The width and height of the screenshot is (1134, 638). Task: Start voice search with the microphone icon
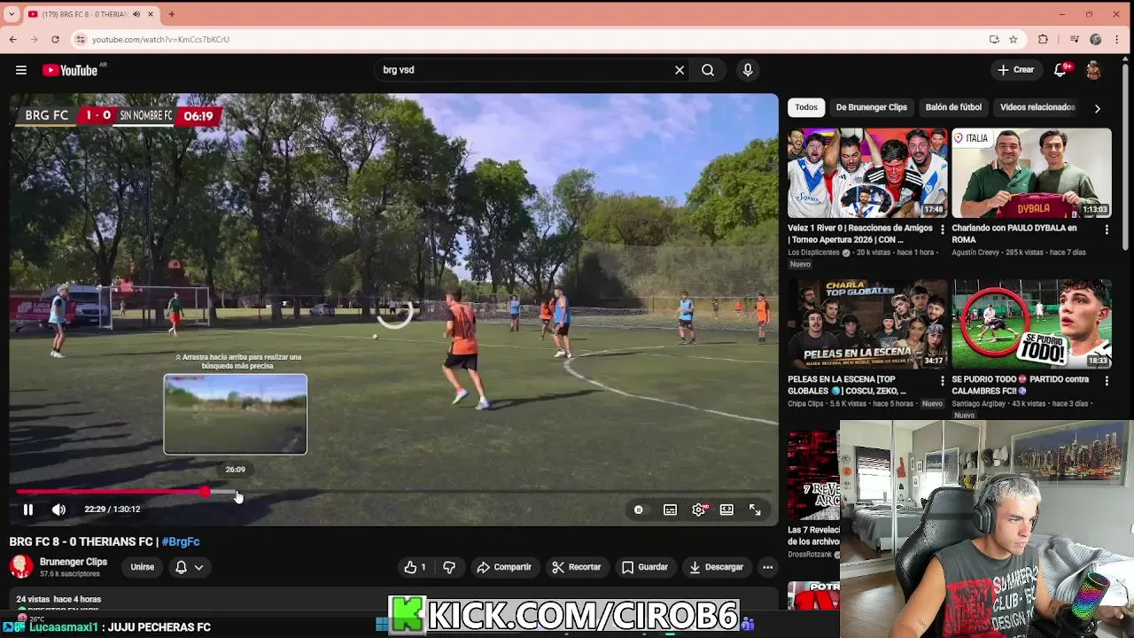click(748, 70)
